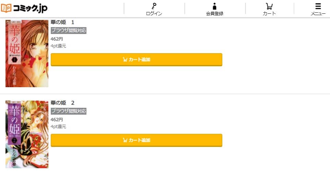Select the 会員登録 label

pyautogui.click(x=214, y=13)
